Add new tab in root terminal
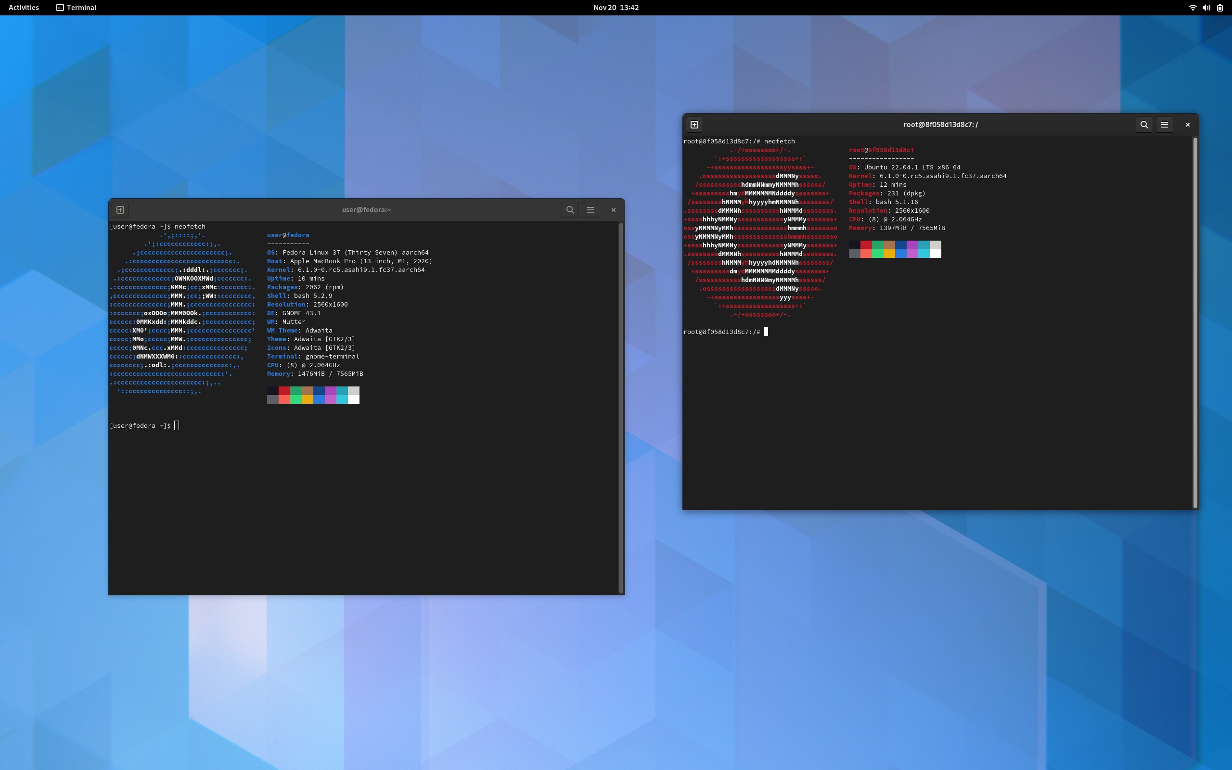Screen dimensions: 1232x770 click(694, 125)
